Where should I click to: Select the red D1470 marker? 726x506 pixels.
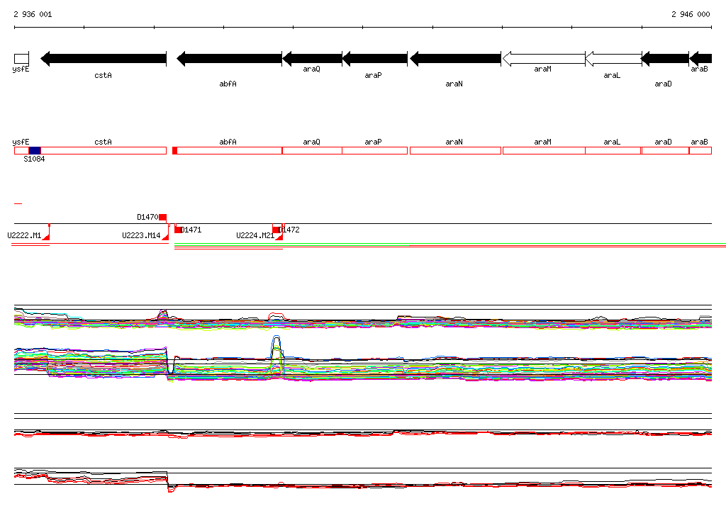pos(162,217)
